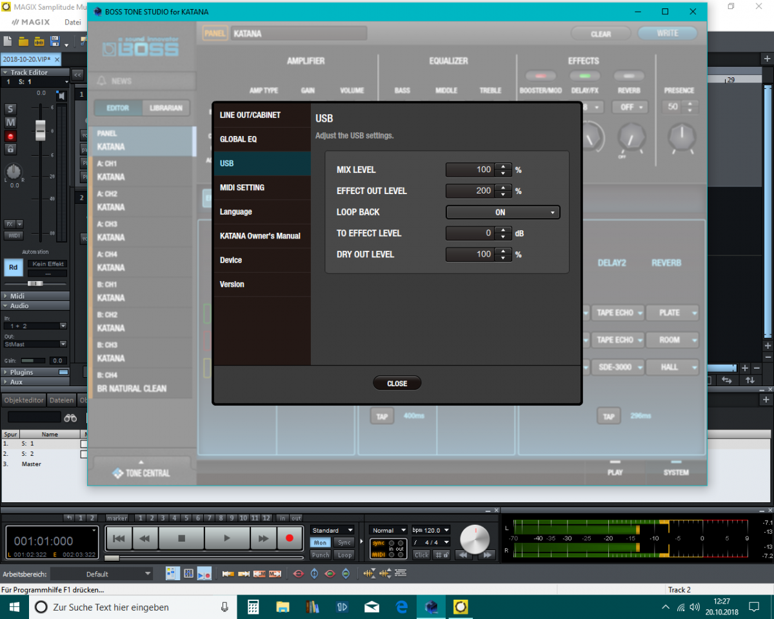This screenshot has height=619, width=774.
Task: Open the bpm 120.0 tempo dropdown
Action: (x=431, y=531)
